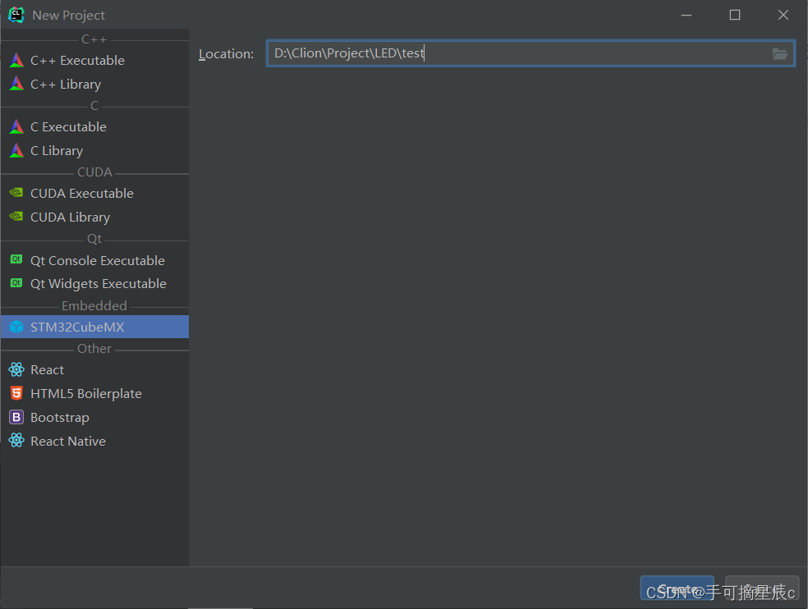Select Bootstrap template

pyautogui.click(x=94, y=417)
